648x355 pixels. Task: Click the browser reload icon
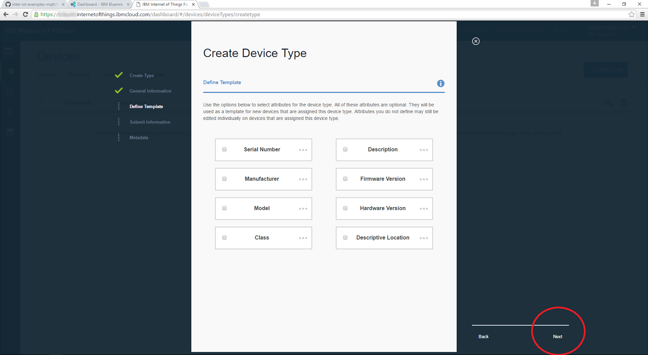26,14
